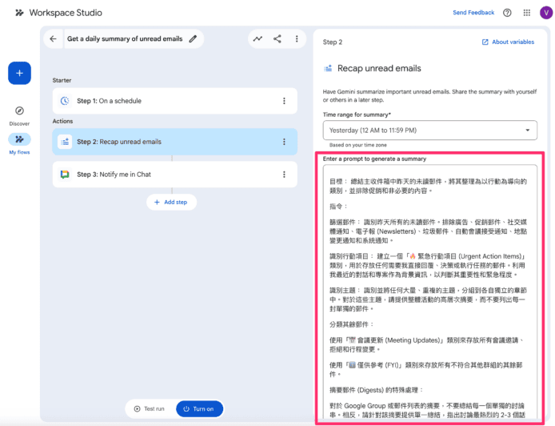Click the back arrow beside the flow title
Image resolution: width=555 pixels, height=426 pixels.
pos(53,38)
